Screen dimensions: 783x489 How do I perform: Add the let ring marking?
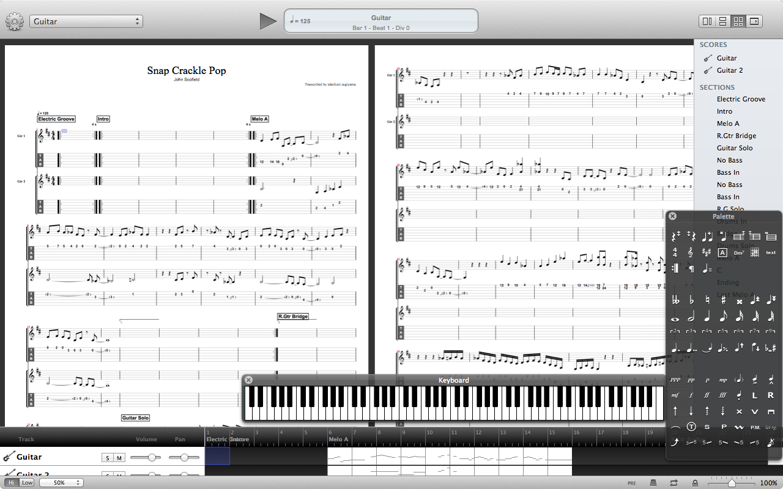pyautogui.click(x=771, y=427)
